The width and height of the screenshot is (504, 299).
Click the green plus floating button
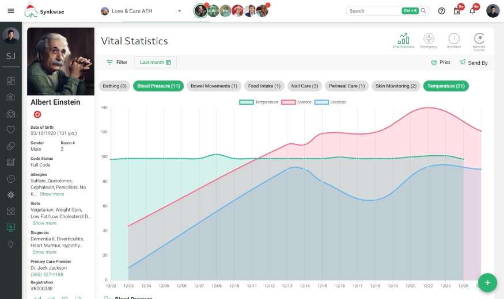coord(487,282)
